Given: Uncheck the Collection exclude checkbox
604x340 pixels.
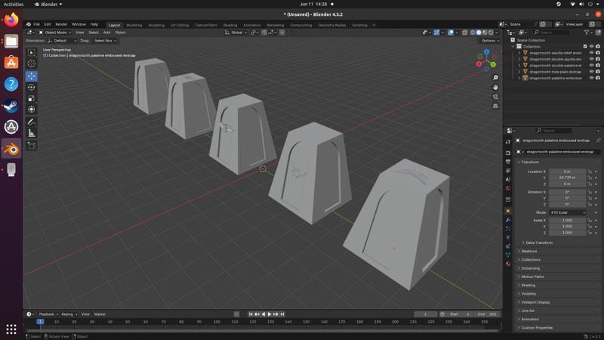Looking at the screenshot, I should pos(584,46).
